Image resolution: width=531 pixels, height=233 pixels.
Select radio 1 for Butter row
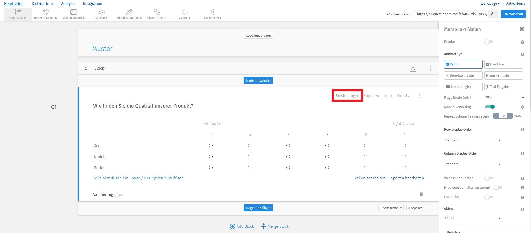(404, 168)
